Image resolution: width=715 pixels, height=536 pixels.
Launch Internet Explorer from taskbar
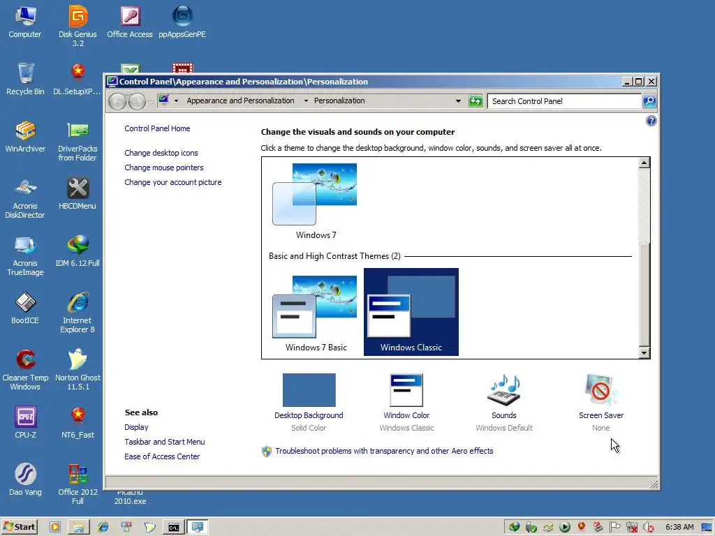click(103, 528)
